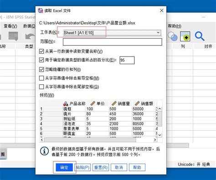The height and width of the screenshot is (180, 216).
Task: Click the preview scroll left arrow
Action: [42, 140]
